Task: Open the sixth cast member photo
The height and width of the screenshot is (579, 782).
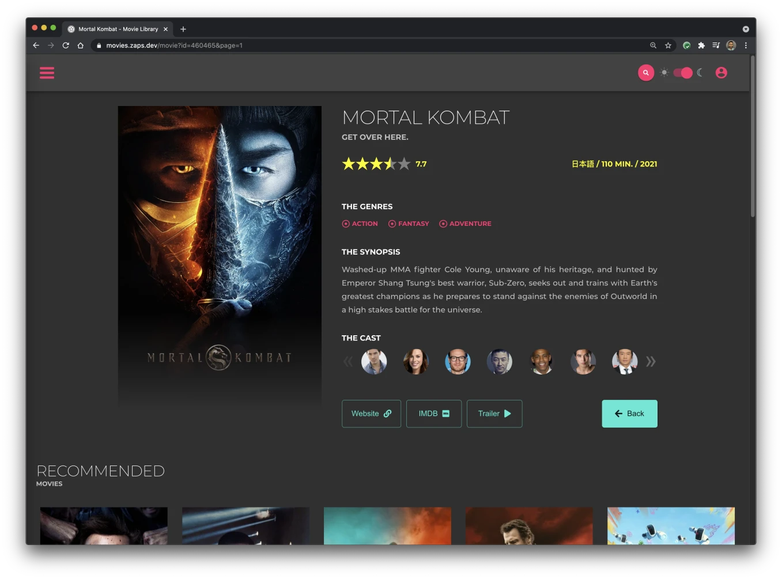Action: pos(583,362)
